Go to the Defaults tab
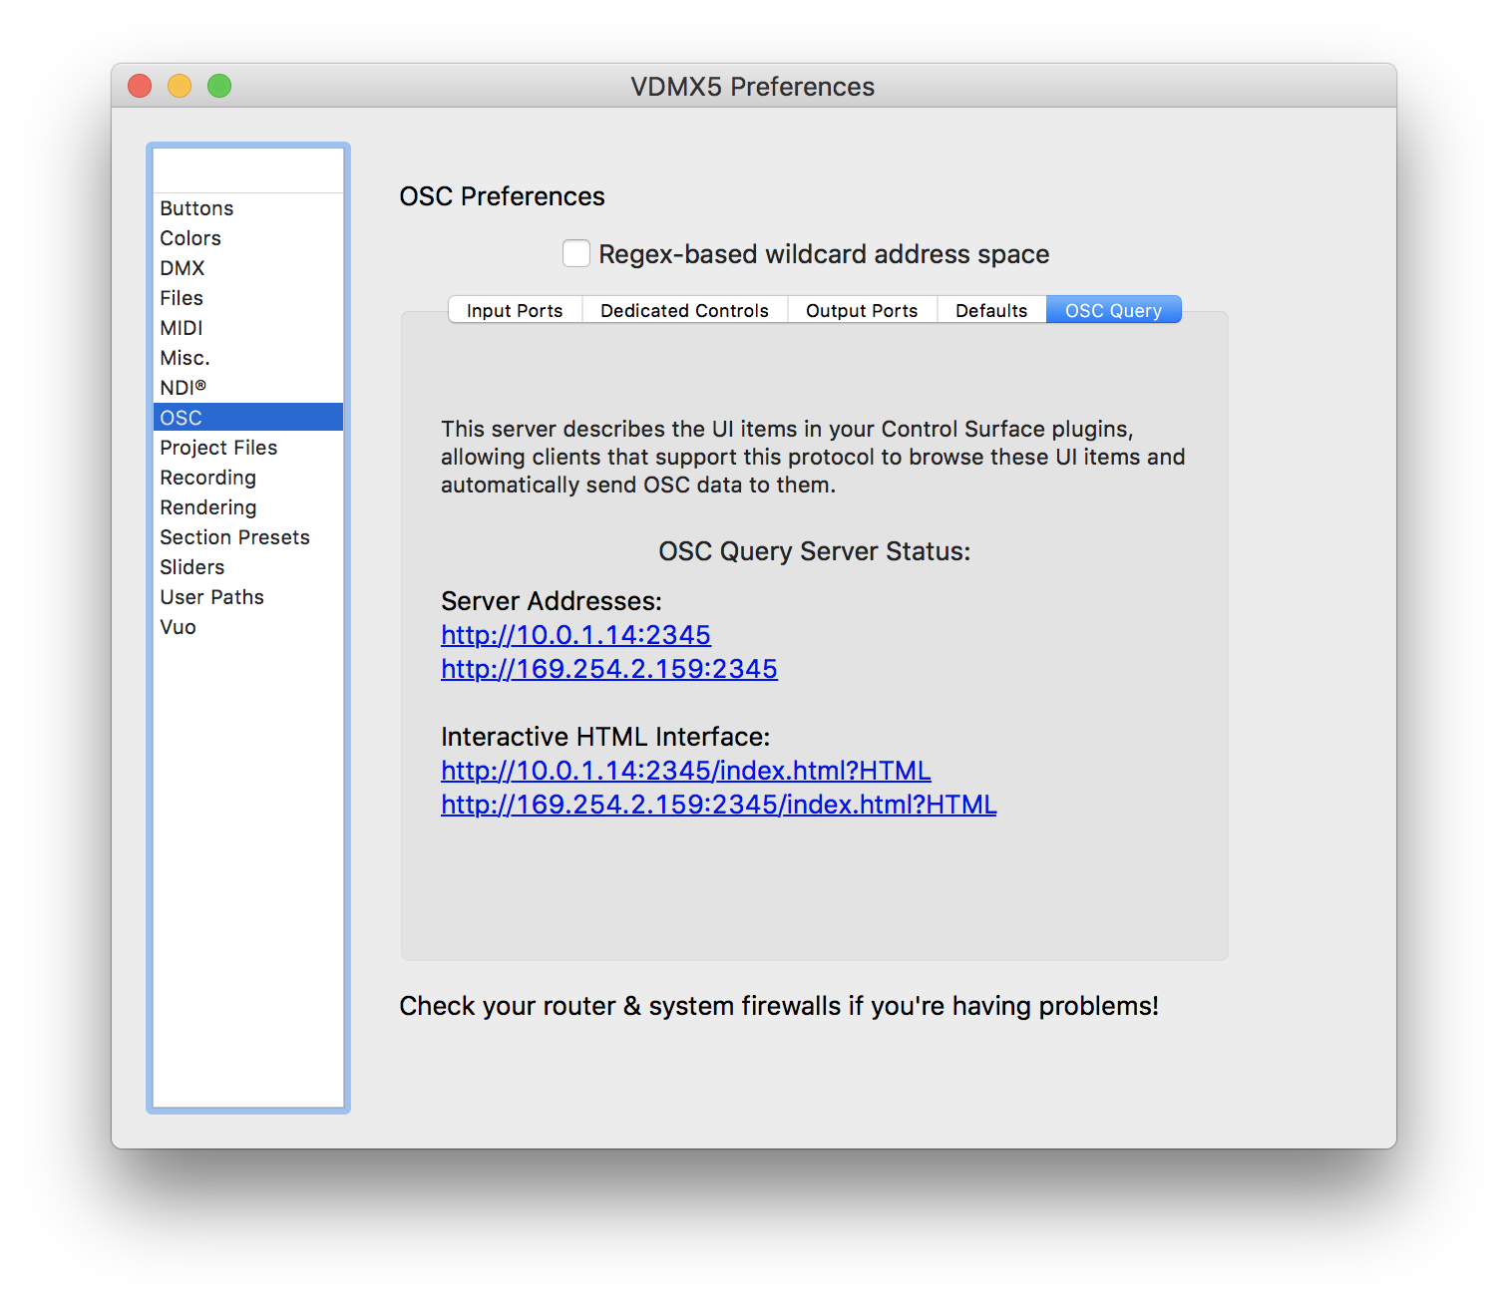Screen dimensions: 1508x1308 [991, 310]
